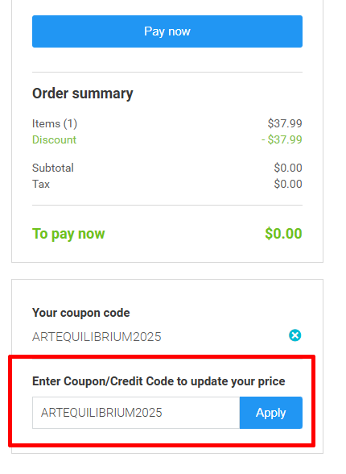The width and height of the screenshot is (346, 474).
Task: Apply the entered coupon code
Action: coord(271,413)
